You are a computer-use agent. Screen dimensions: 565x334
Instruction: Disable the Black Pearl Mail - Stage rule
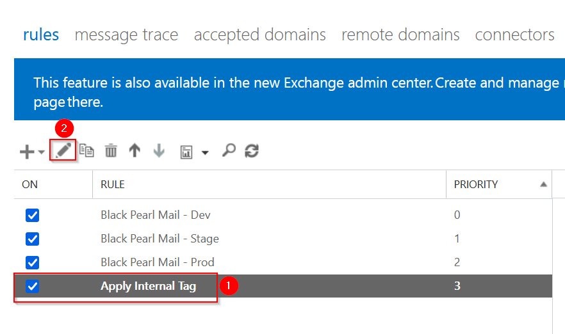pos(32,239)
